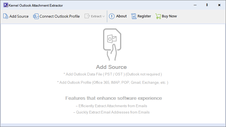
Task: Click the 'Add Outlook Data File ( PST / OST )' line
Action: click(113, 74)
